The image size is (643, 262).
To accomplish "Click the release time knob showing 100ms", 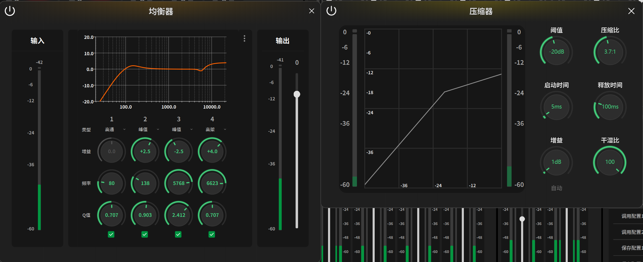I will pyautogui.click(x=610, y=107).
